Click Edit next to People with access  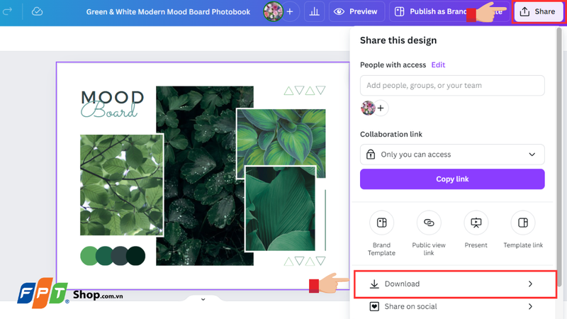click(x=438, y=65)
